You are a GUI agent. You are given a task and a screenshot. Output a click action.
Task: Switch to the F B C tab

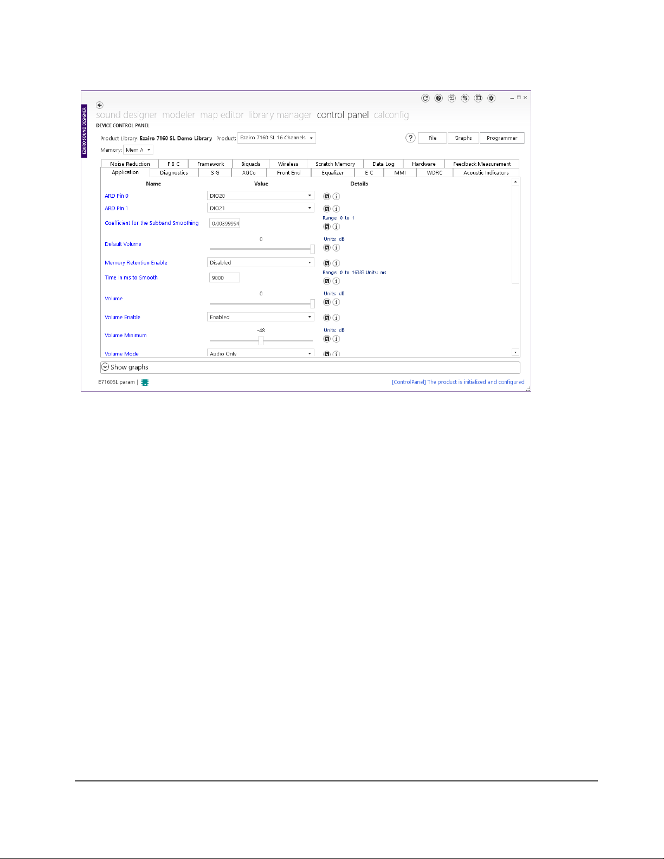coord(173,164)
